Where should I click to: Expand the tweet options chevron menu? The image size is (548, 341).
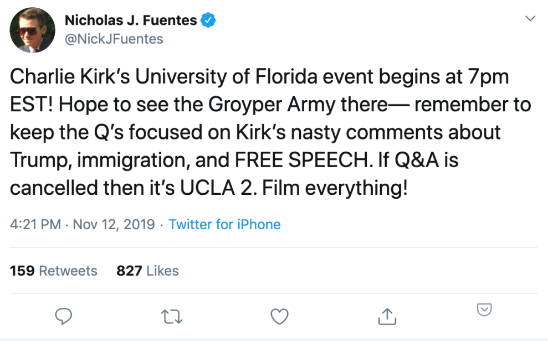(530, 19)
